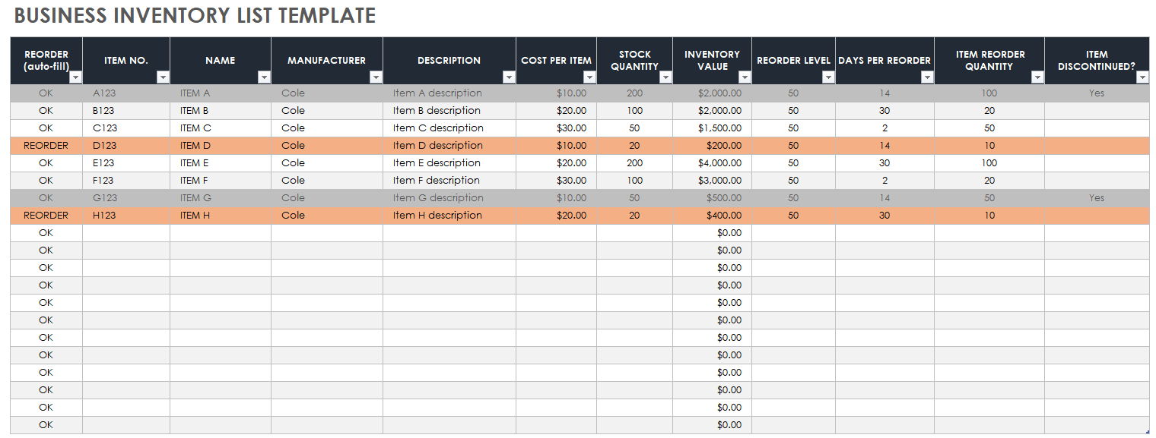Screen dimensions: 1156x438
Task: Expand the INVENTORY VALUE filter dropdown
Action: pyautogui.click(x=745, y=77)
